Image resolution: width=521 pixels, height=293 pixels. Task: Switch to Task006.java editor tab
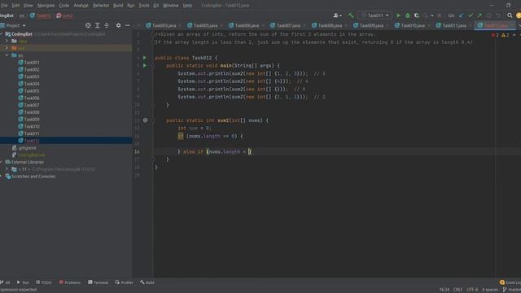247,25
